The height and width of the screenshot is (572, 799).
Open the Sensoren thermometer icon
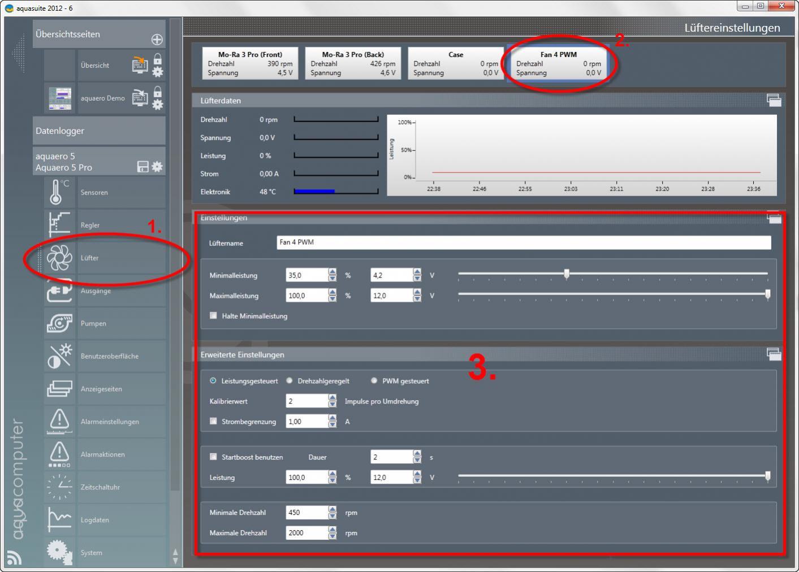(59, 192)
